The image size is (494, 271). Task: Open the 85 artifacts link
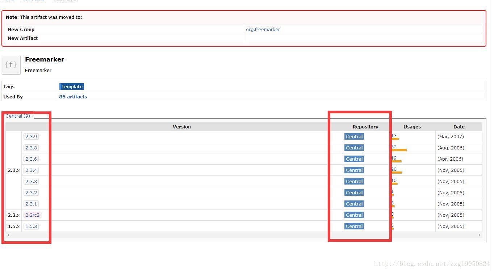tap(73, 97)
